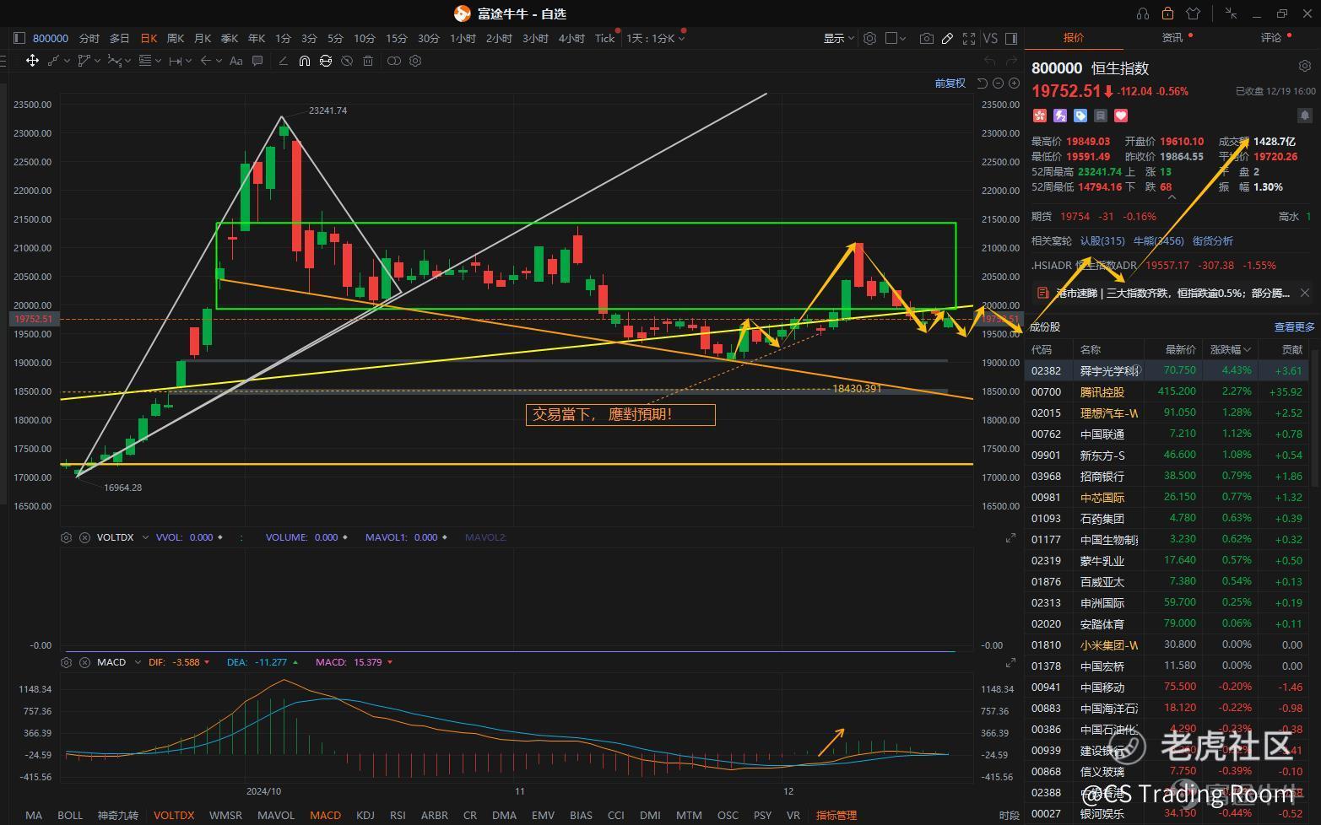Open the 评论 comments tab
The height and width of the screenshot is (825, 1321).
tap(1271, 38)
